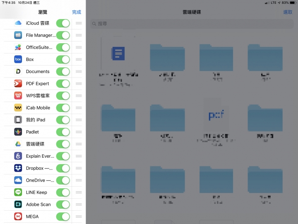
Task: Tap the 雲端硬碟 title in main pane
Action: 192,12
